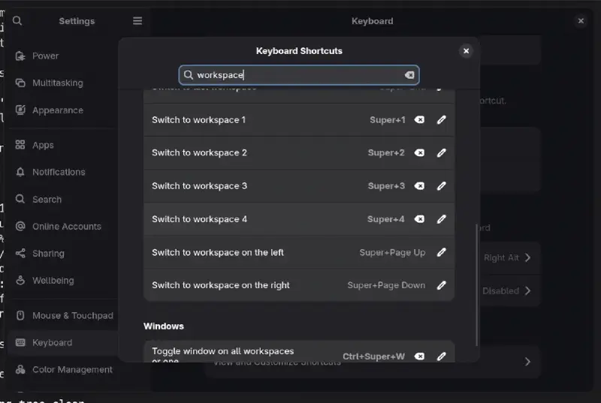Select the Switch to workspace 4 row label
The image size is (601, 403).
199,219
